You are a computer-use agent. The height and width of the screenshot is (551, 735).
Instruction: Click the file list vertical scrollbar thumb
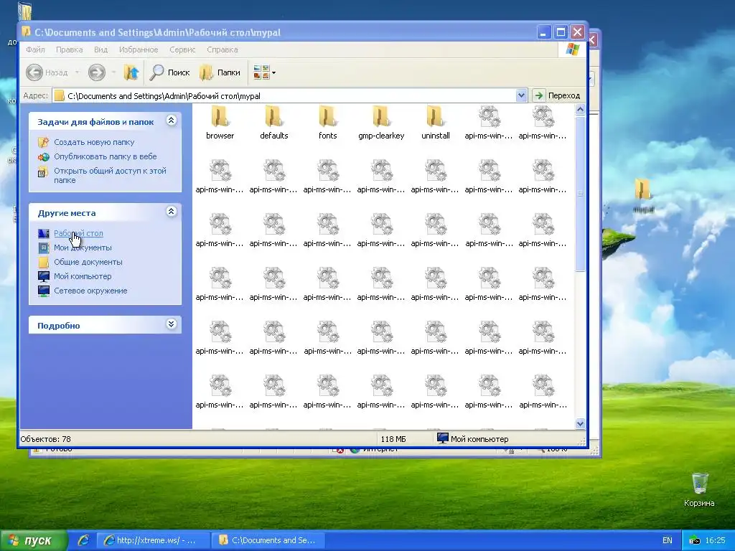point(580,194)
